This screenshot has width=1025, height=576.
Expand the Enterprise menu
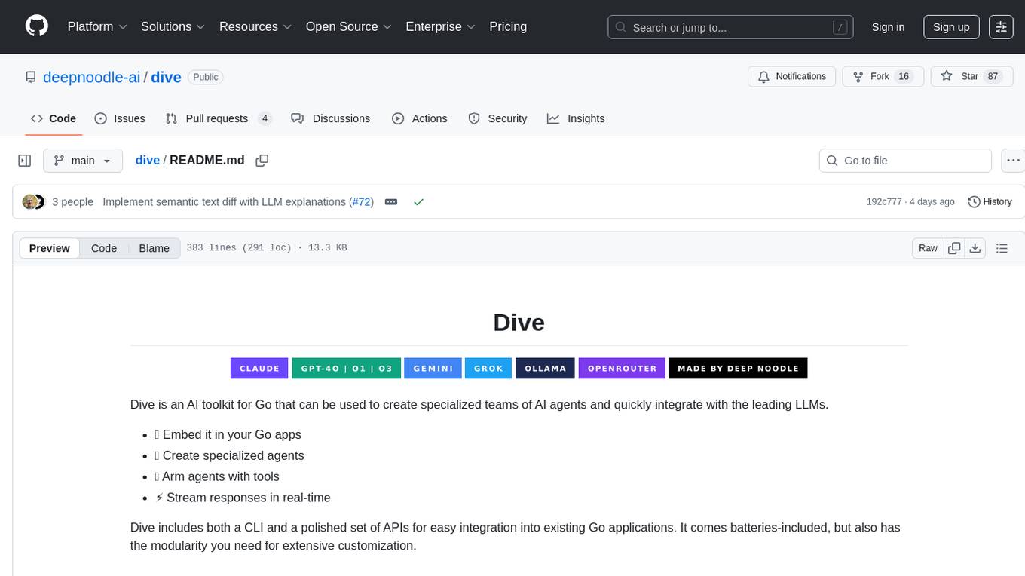[x=441, y=26]
